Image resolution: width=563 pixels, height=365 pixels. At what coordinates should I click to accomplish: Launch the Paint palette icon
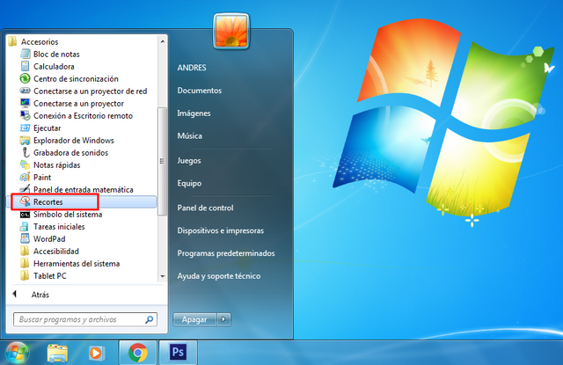click(x=26, y=177)
